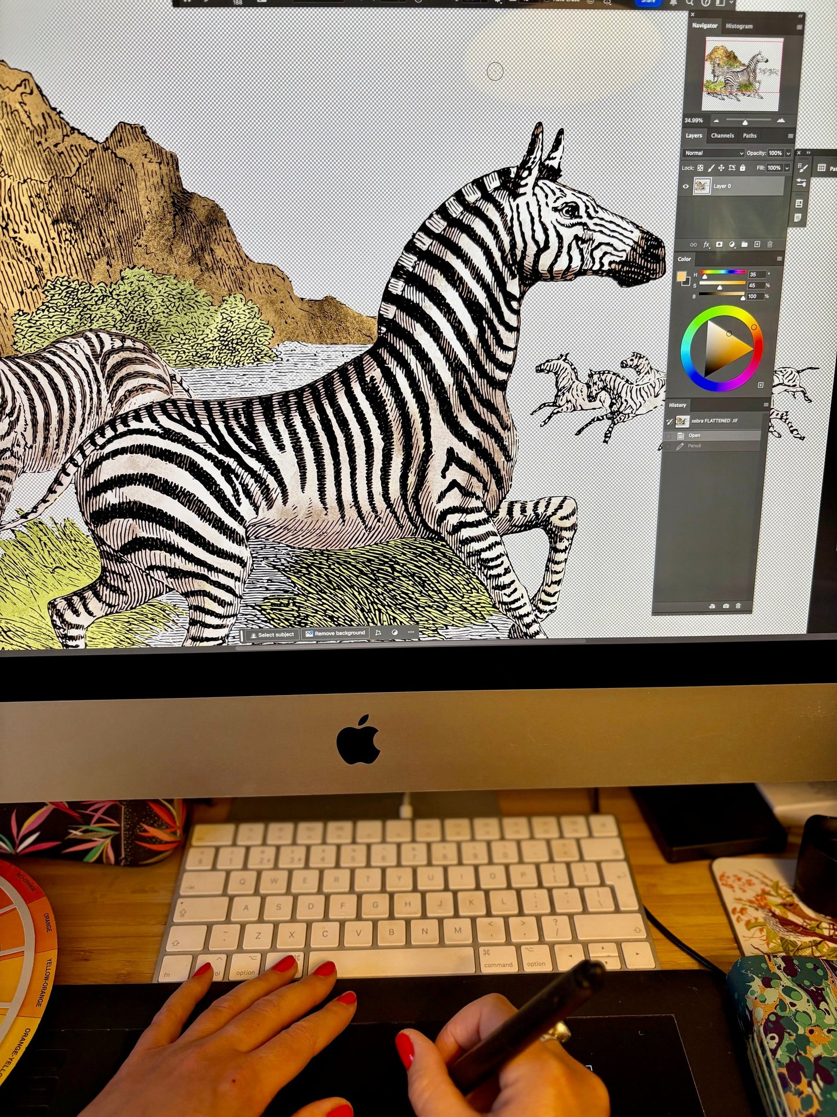Select the Pencil history state

(x=711, y=446)
